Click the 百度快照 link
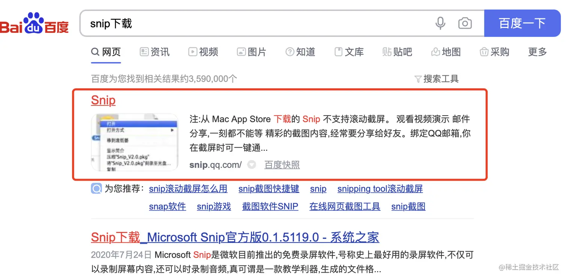Viewport: 567px width, 279px height. coord(282,165)
